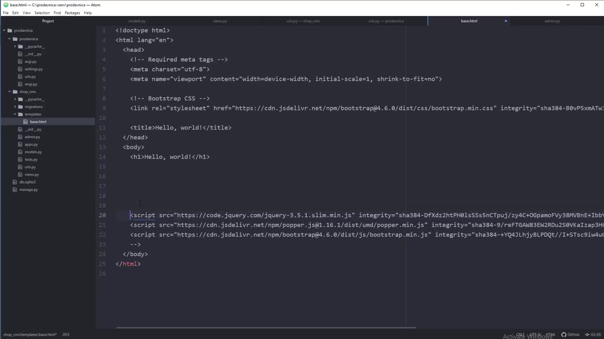The height and width of the screenshot is (339, 604).
Task: Collapse the root prodavnica project folder
Action: 4,31
